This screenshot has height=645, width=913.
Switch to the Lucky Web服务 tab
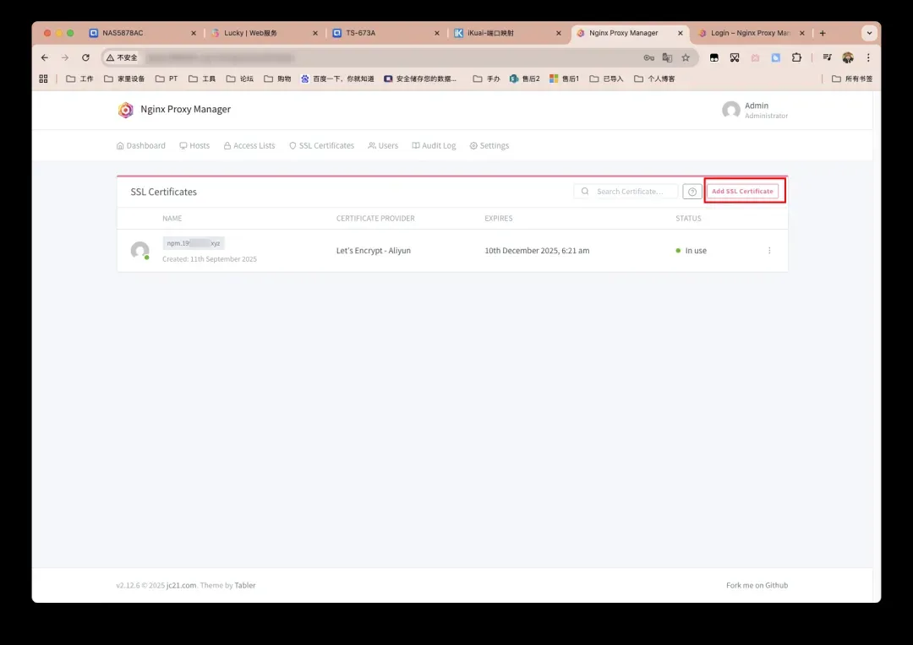(x=265, y=33)
